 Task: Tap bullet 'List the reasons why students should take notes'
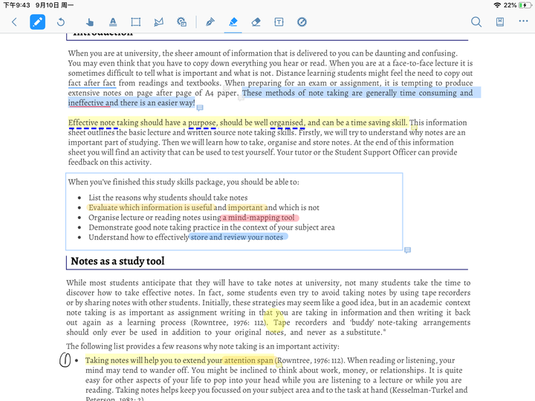pyautogui.click(x=168, y=198)
